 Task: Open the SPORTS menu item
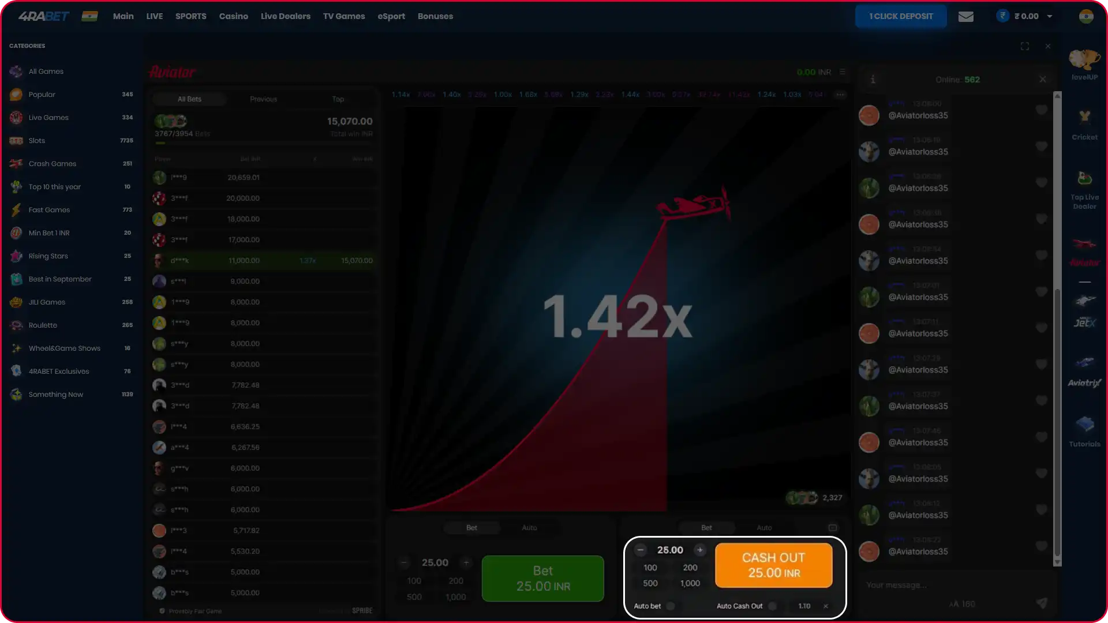tap(191, 16)
